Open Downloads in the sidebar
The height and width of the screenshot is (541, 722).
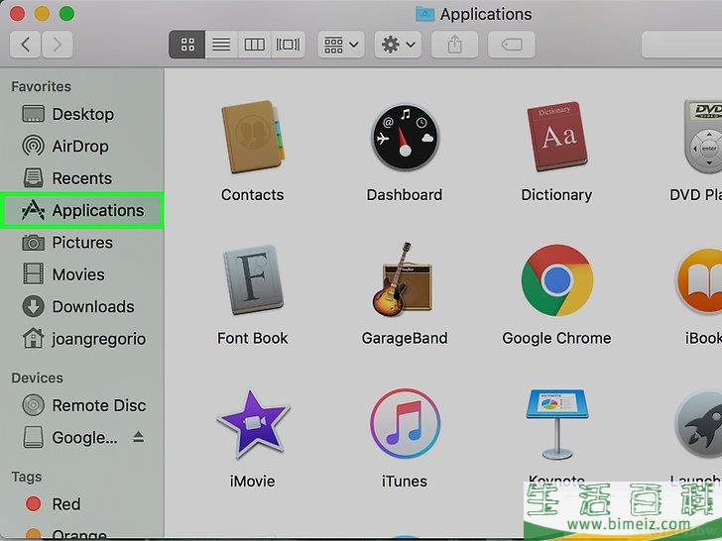tap(82, 307)
